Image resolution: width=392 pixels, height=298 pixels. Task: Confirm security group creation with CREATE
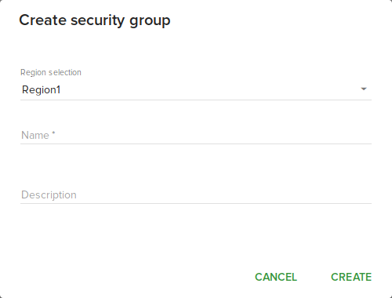pos(351,277)
